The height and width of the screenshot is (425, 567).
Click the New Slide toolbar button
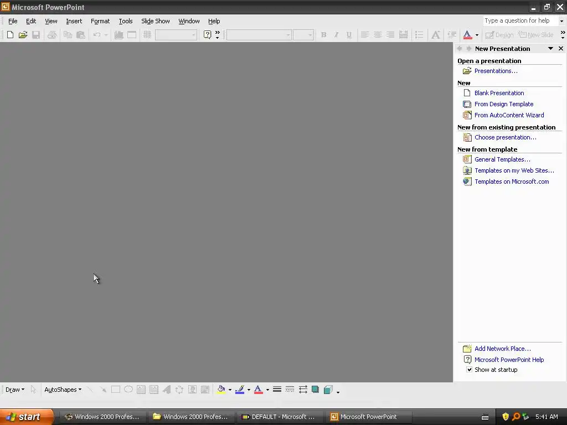coord(535,35)
